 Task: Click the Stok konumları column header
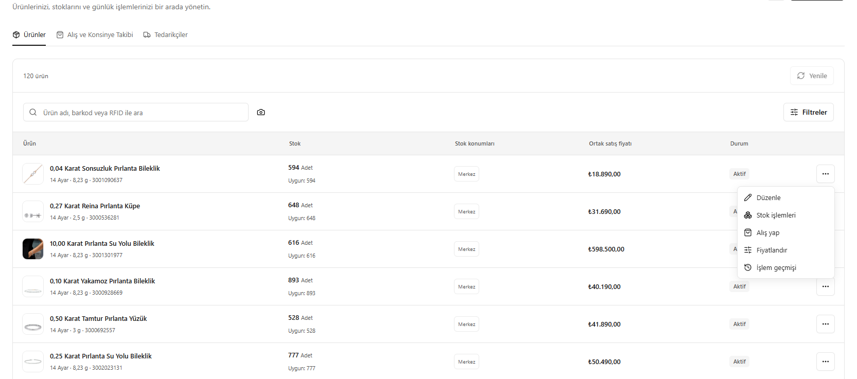(475, 143)
